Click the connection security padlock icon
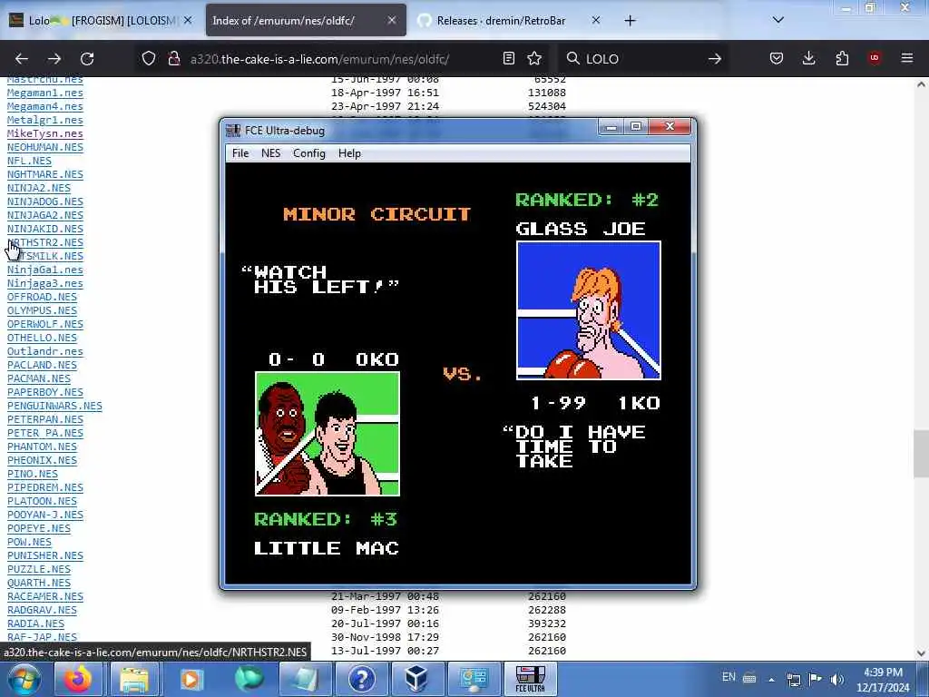The height and width of the screenshot is (697, 929). click(173, 58)
